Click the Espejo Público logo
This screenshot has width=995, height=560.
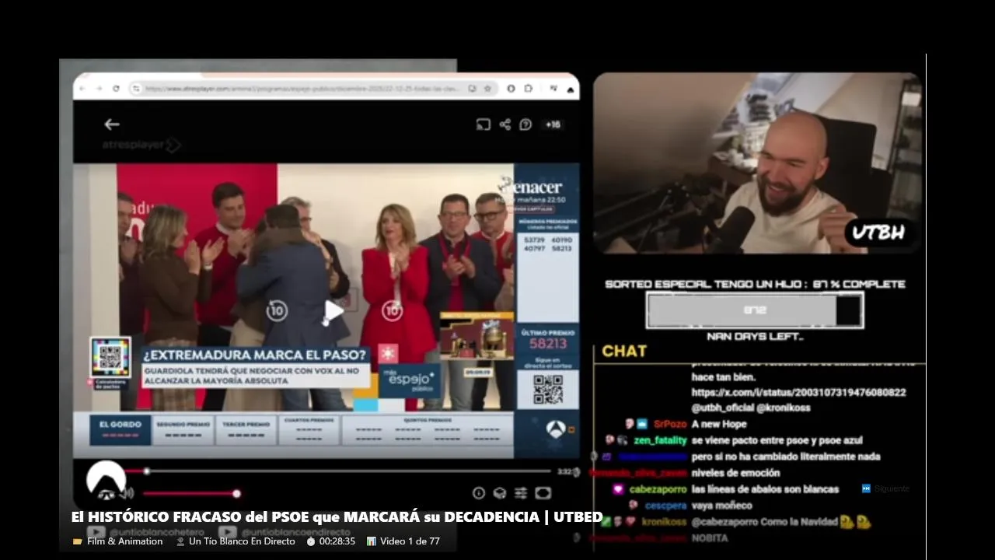pyautogui.click(x=410, y=380)
